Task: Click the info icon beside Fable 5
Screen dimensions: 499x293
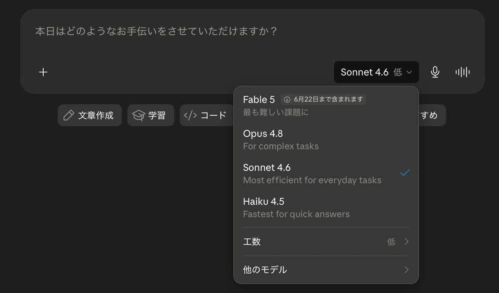Action: (287, 100)
